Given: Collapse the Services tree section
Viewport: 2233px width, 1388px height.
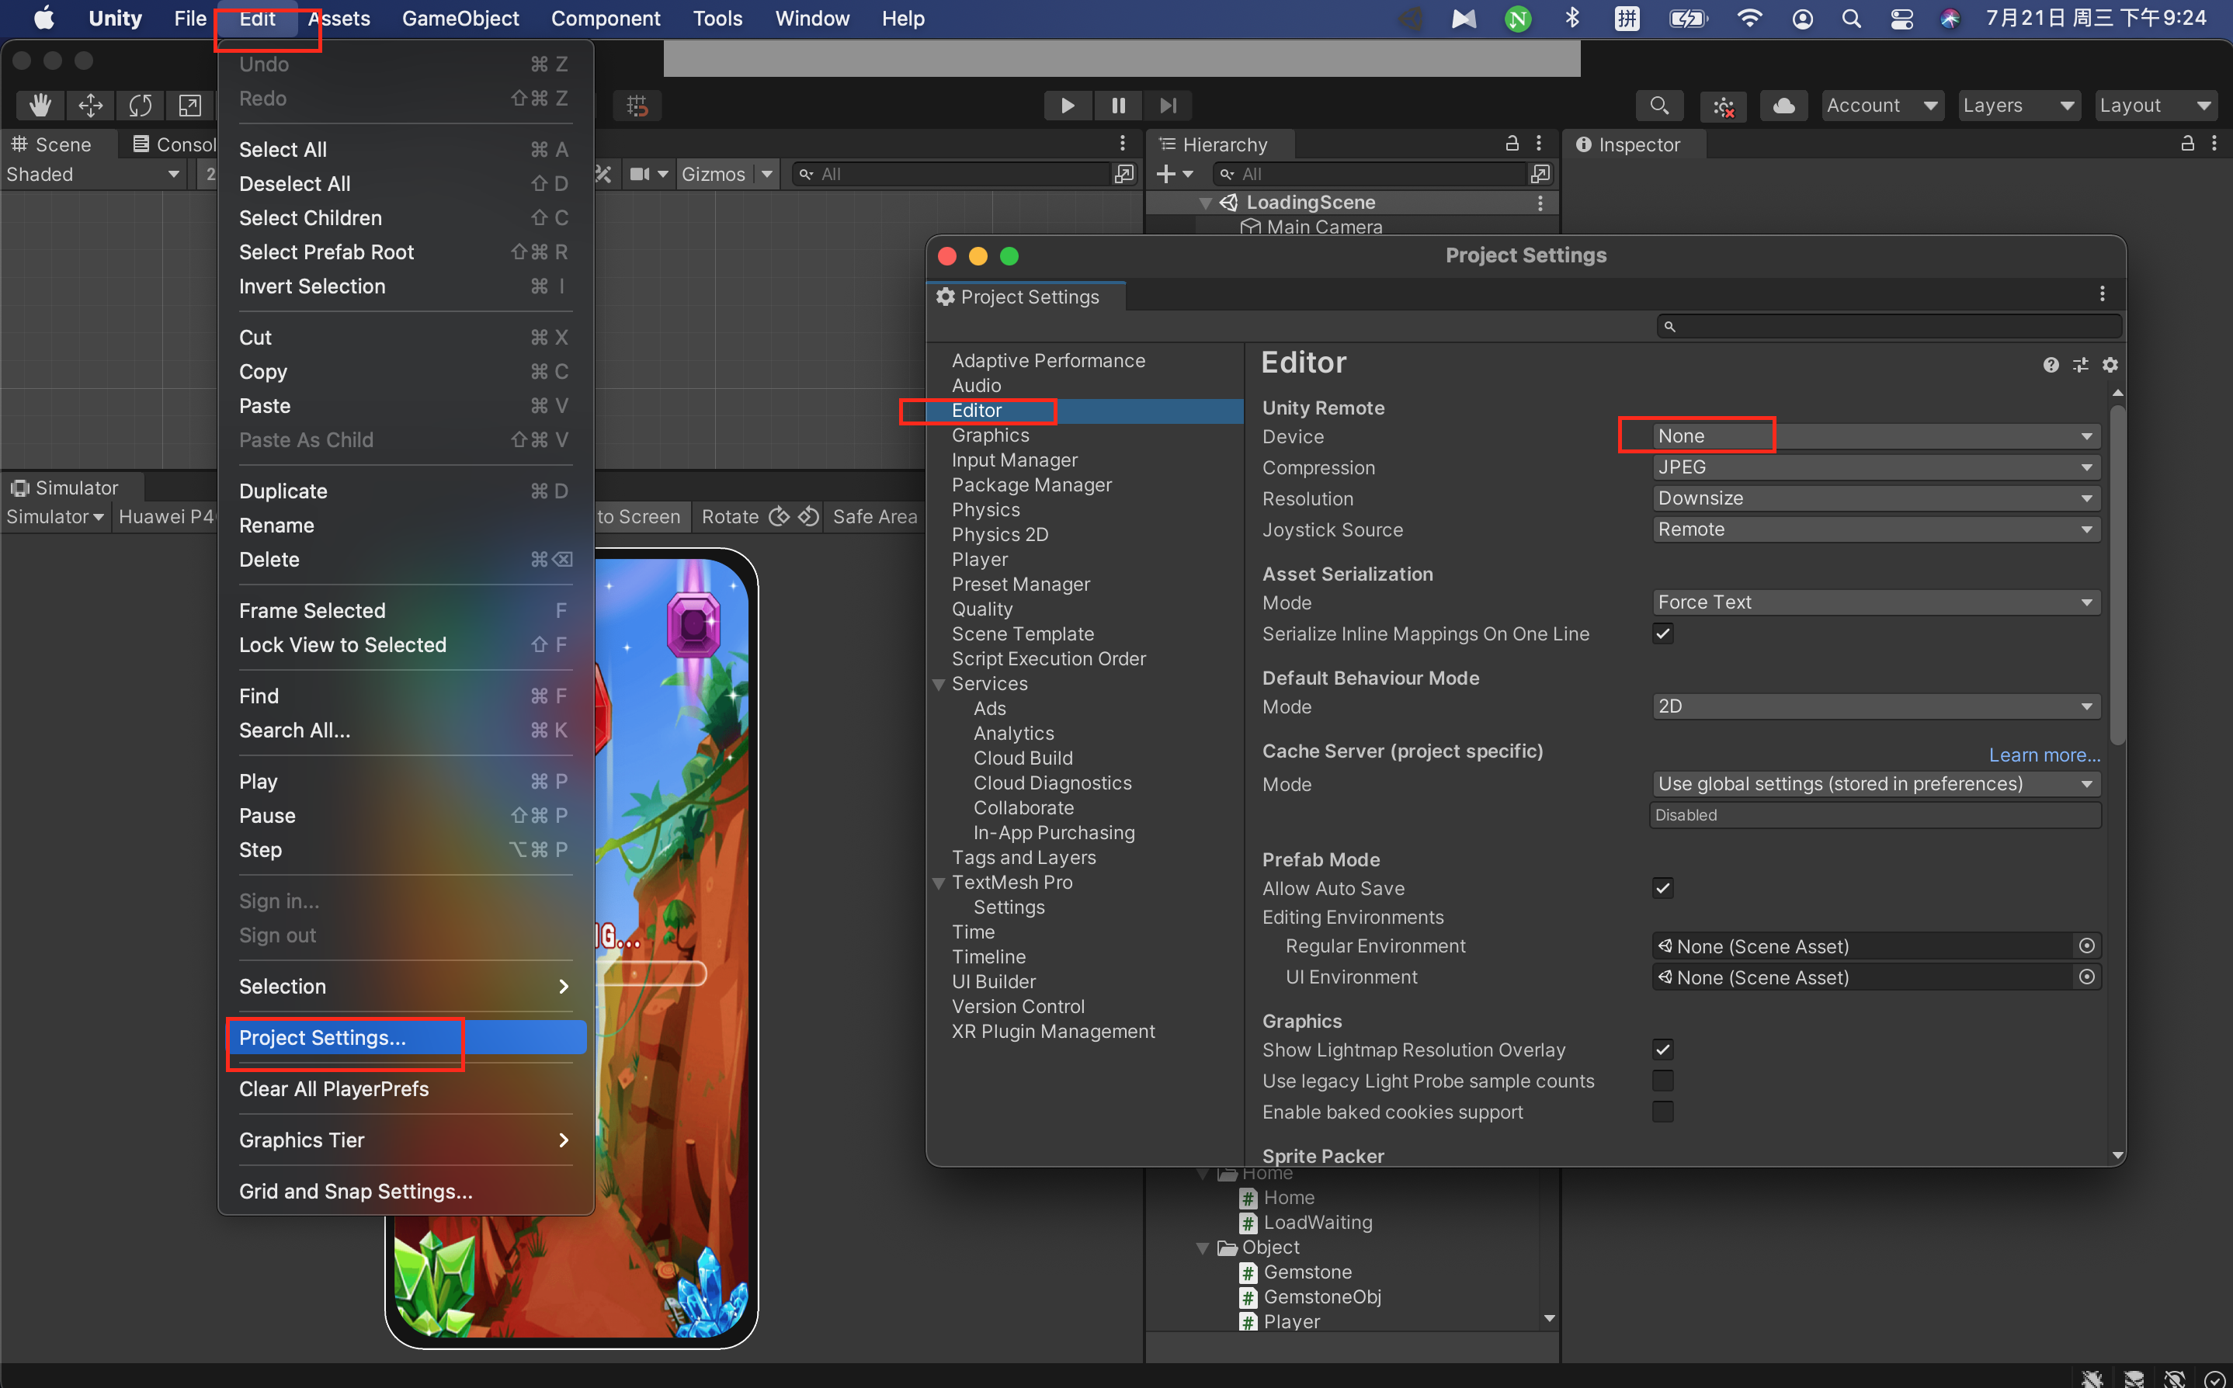Looking at the screenshot, I should (939, 684).
